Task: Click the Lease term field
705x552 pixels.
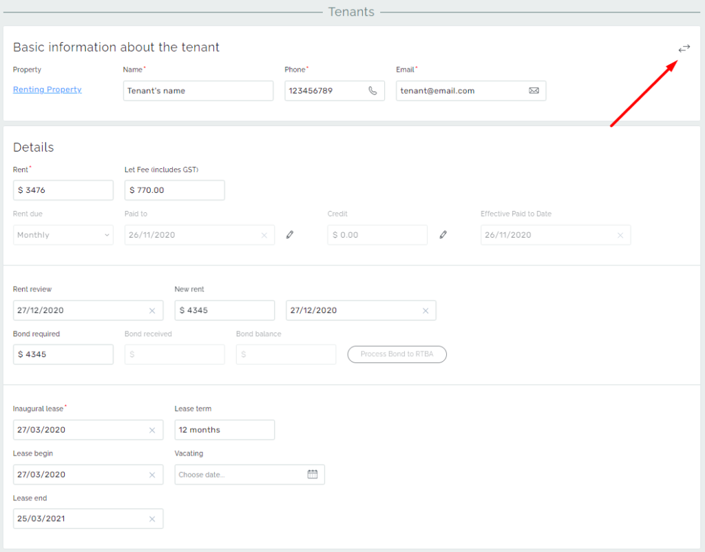Action: tap(224, 430)
